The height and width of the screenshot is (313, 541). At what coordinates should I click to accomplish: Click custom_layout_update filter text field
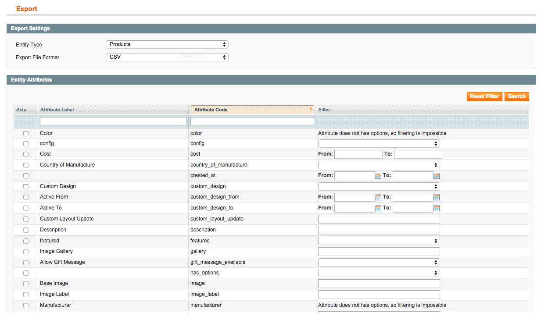(379, 219)
